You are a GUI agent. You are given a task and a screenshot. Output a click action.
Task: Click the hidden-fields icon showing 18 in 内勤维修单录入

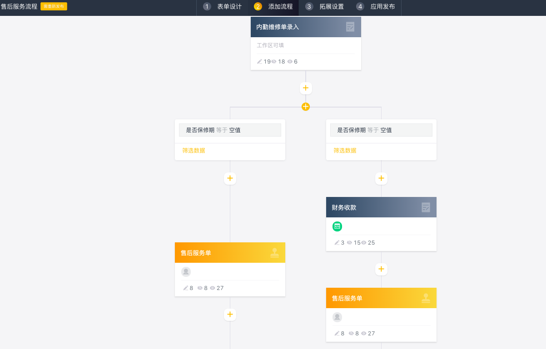(274, 62)
